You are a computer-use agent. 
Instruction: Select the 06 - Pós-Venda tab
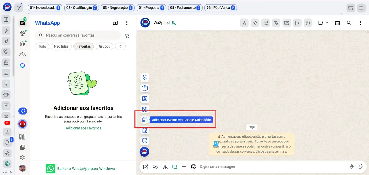[x=220, y=8]
